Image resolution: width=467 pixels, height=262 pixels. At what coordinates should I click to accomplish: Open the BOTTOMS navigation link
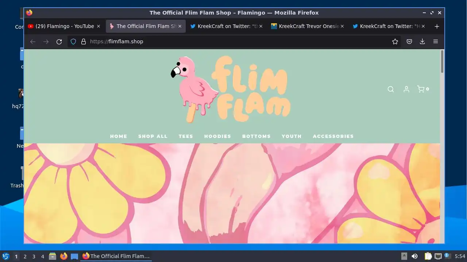[x=256, y=136]
